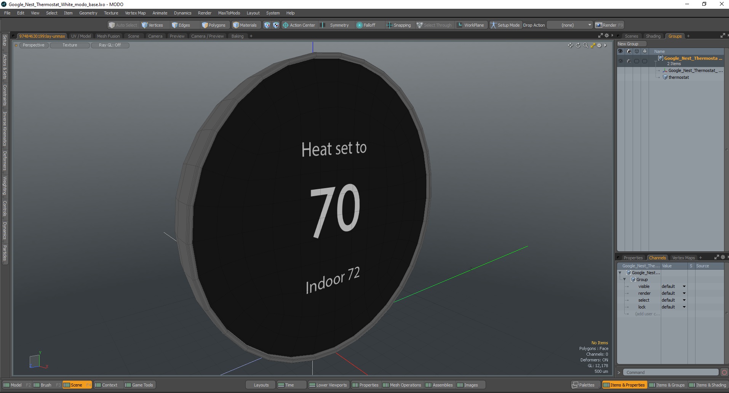The image size is (729, 393).
Task: Toggle Select Through
Action: point(434,25)
